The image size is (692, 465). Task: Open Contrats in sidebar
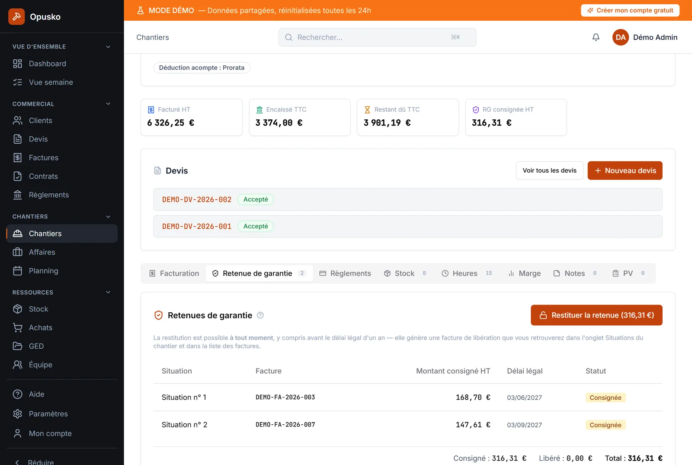[x=62, y=176]
